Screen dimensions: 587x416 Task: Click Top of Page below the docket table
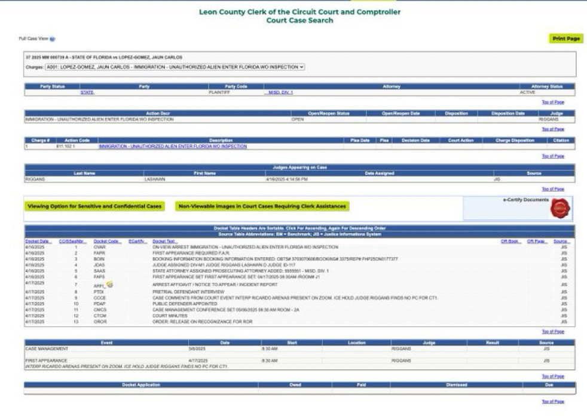pyautogui.click(x=553, y=332)
